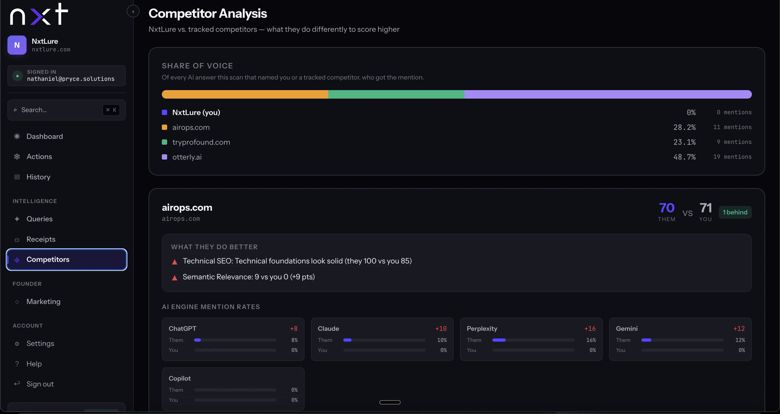
Task: Open the Actions page icon
Action: point(17,157)
